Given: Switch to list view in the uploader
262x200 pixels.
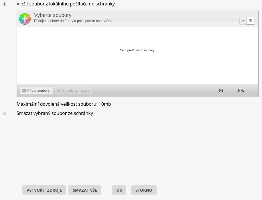Looking at the screenshot, I should pos(243,21).
